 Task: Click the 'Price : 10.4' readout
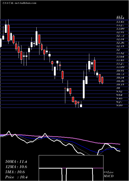(16, 177)
